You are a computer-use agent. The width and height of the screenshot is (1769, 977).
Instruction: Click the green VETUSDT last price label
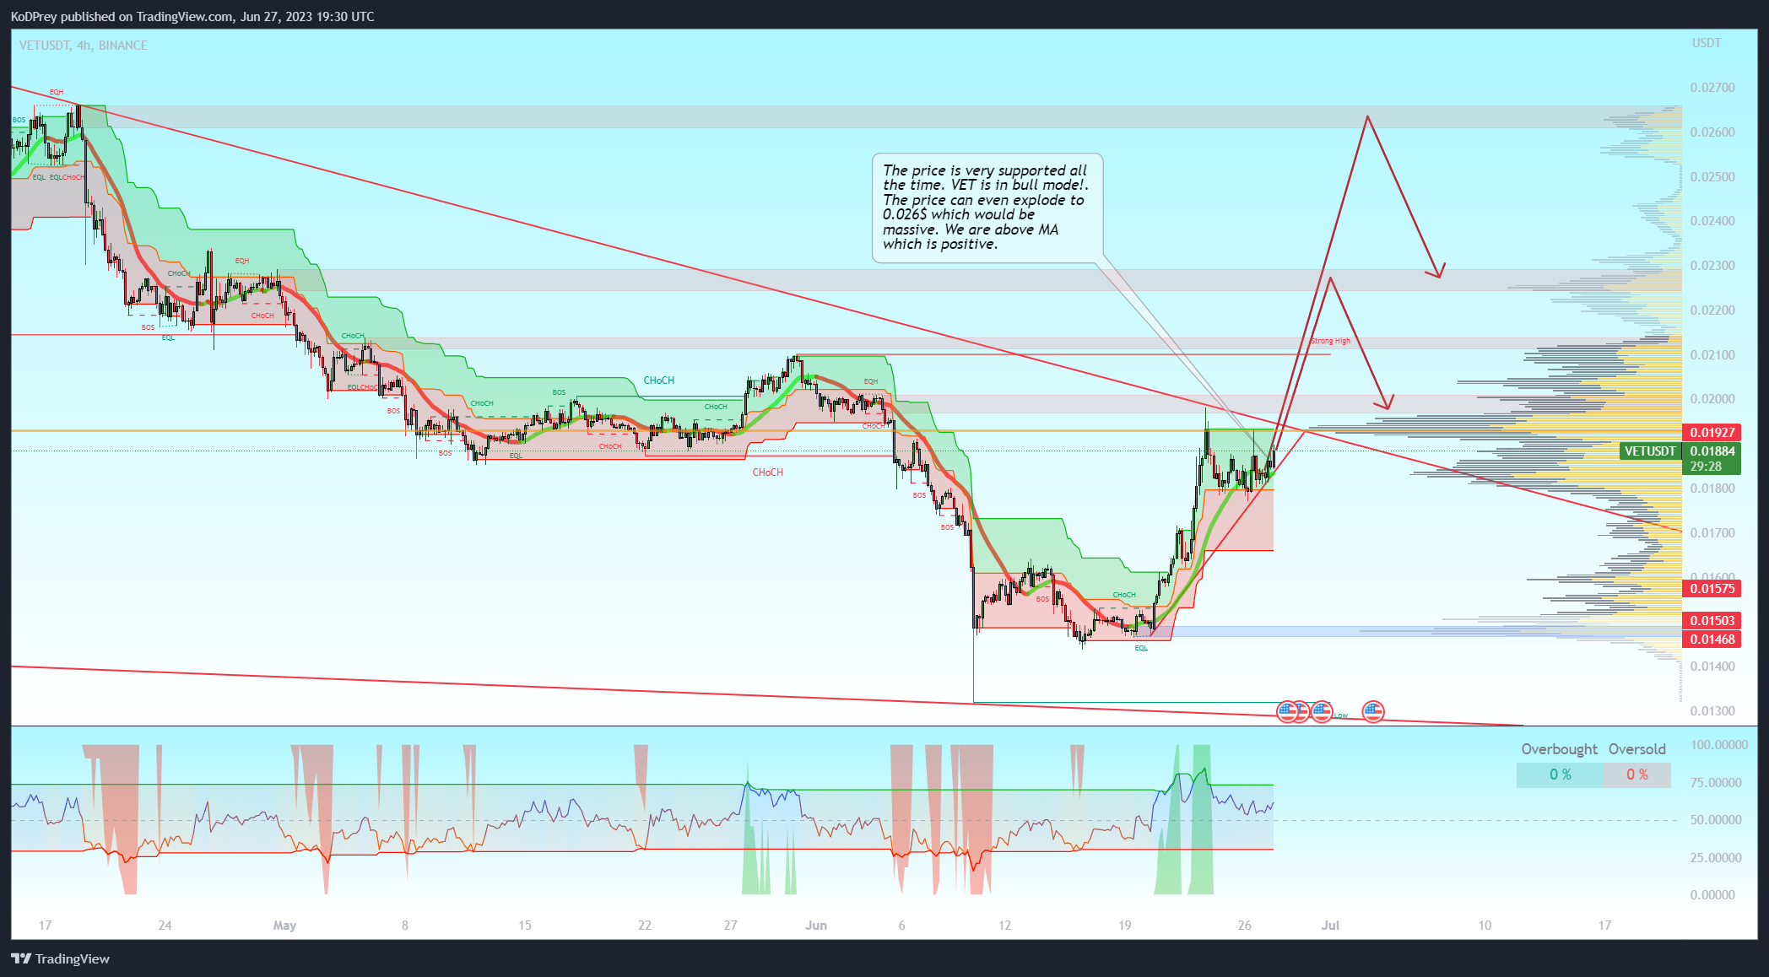(x=1650, y=451)
